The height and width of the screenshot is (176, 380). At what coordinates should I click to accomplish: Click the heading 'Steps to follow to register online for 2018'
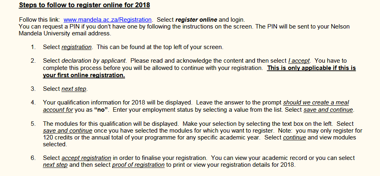point(84,6)
